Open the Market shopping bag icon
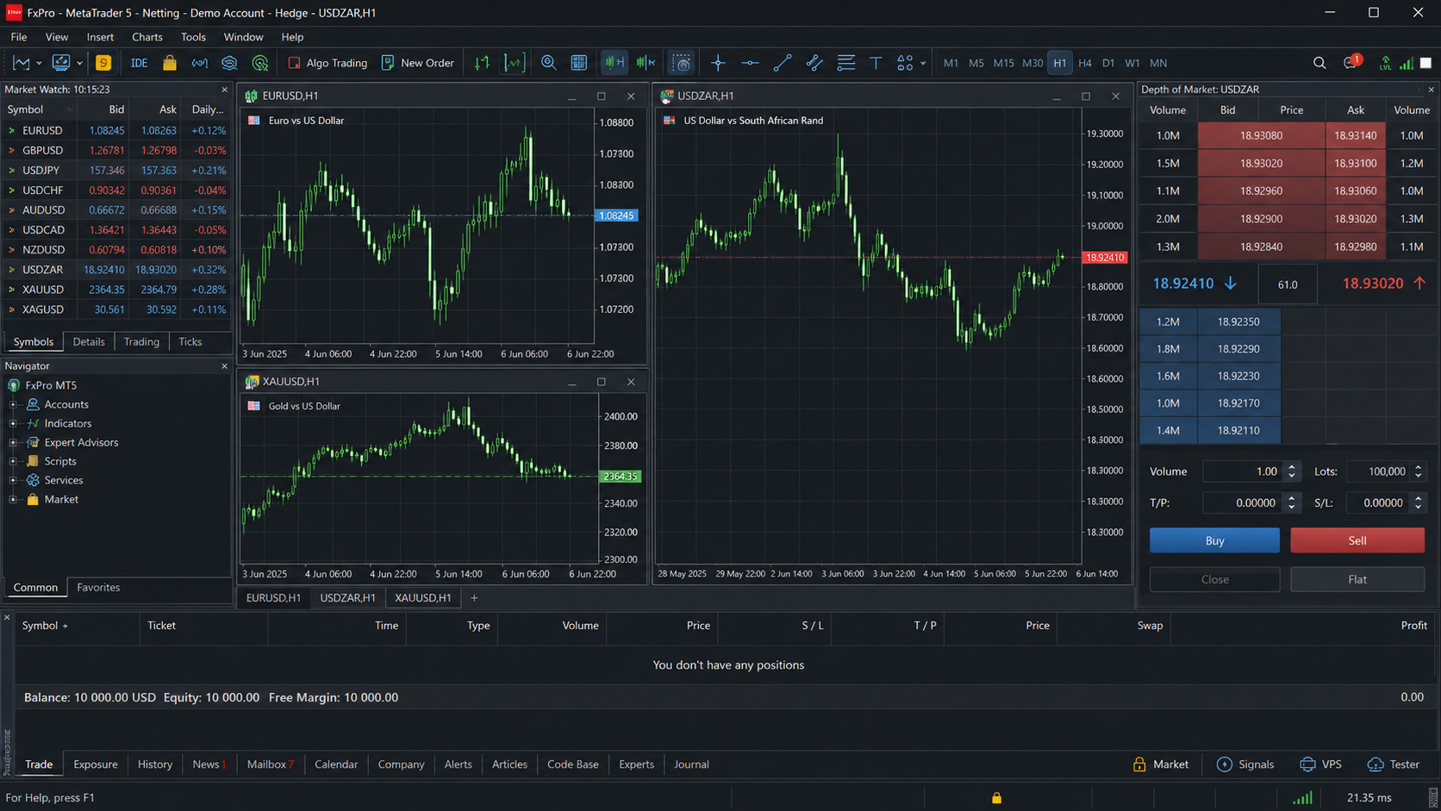Screen dimensions: 1441x811 (170, 63)
